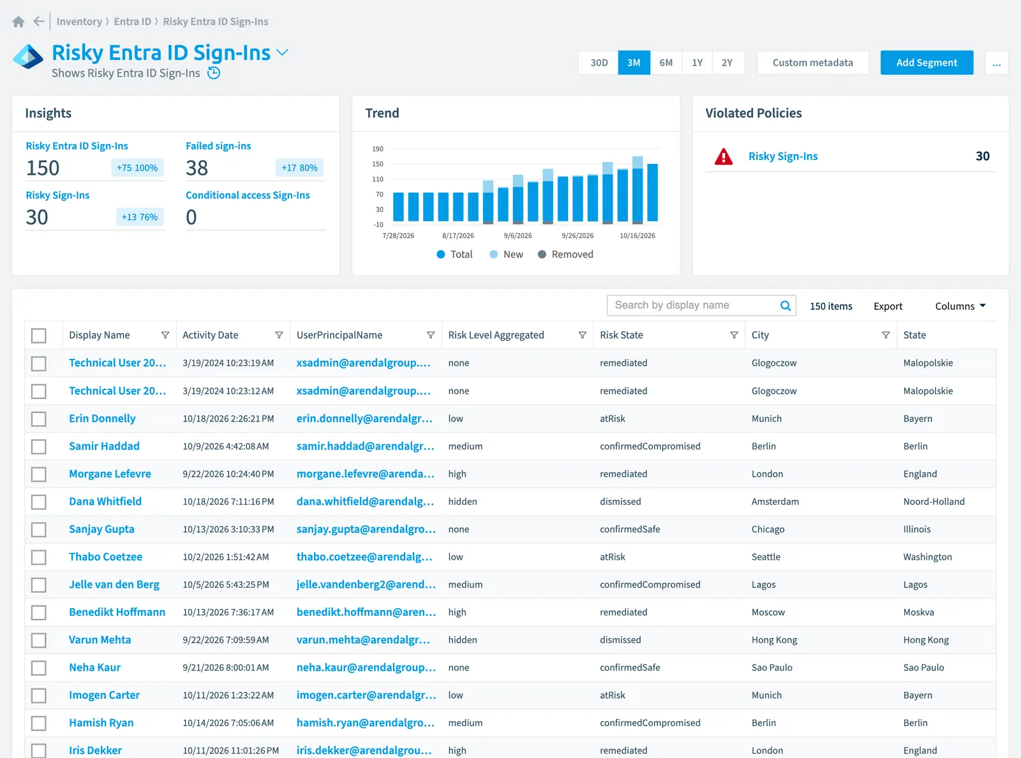Click the Custom metadata button
Screen dimensions: 1021x758
[812, 62]
